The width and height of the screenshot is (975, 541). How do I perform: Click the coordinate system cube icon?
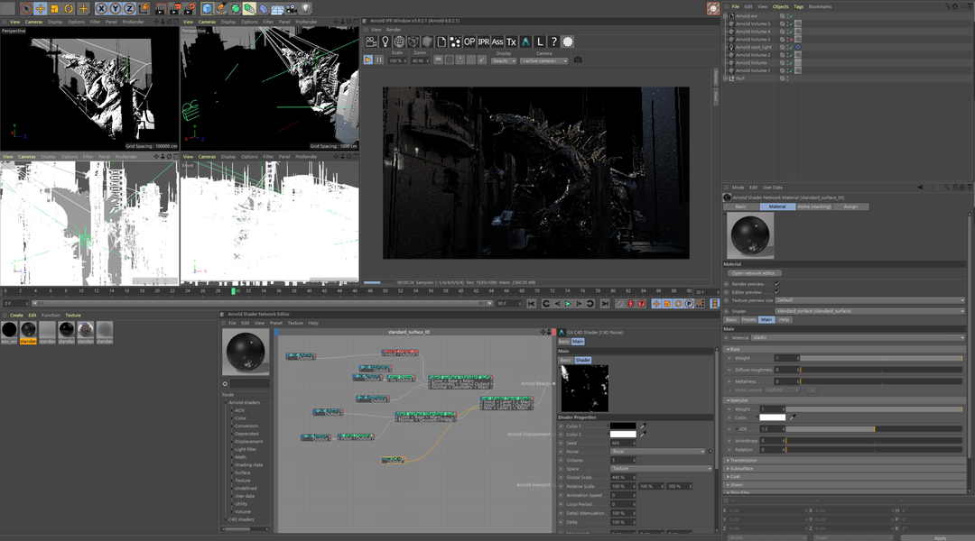point(144,9)
